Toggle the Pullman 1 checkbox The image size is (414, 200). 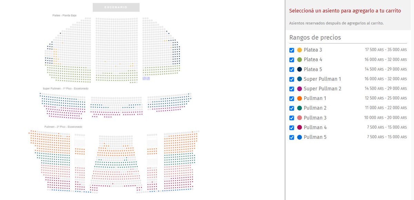click(292, 98)
